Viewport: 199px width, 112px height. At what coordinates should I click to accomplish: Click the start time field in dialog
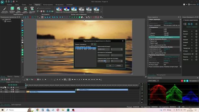(104, 49)
